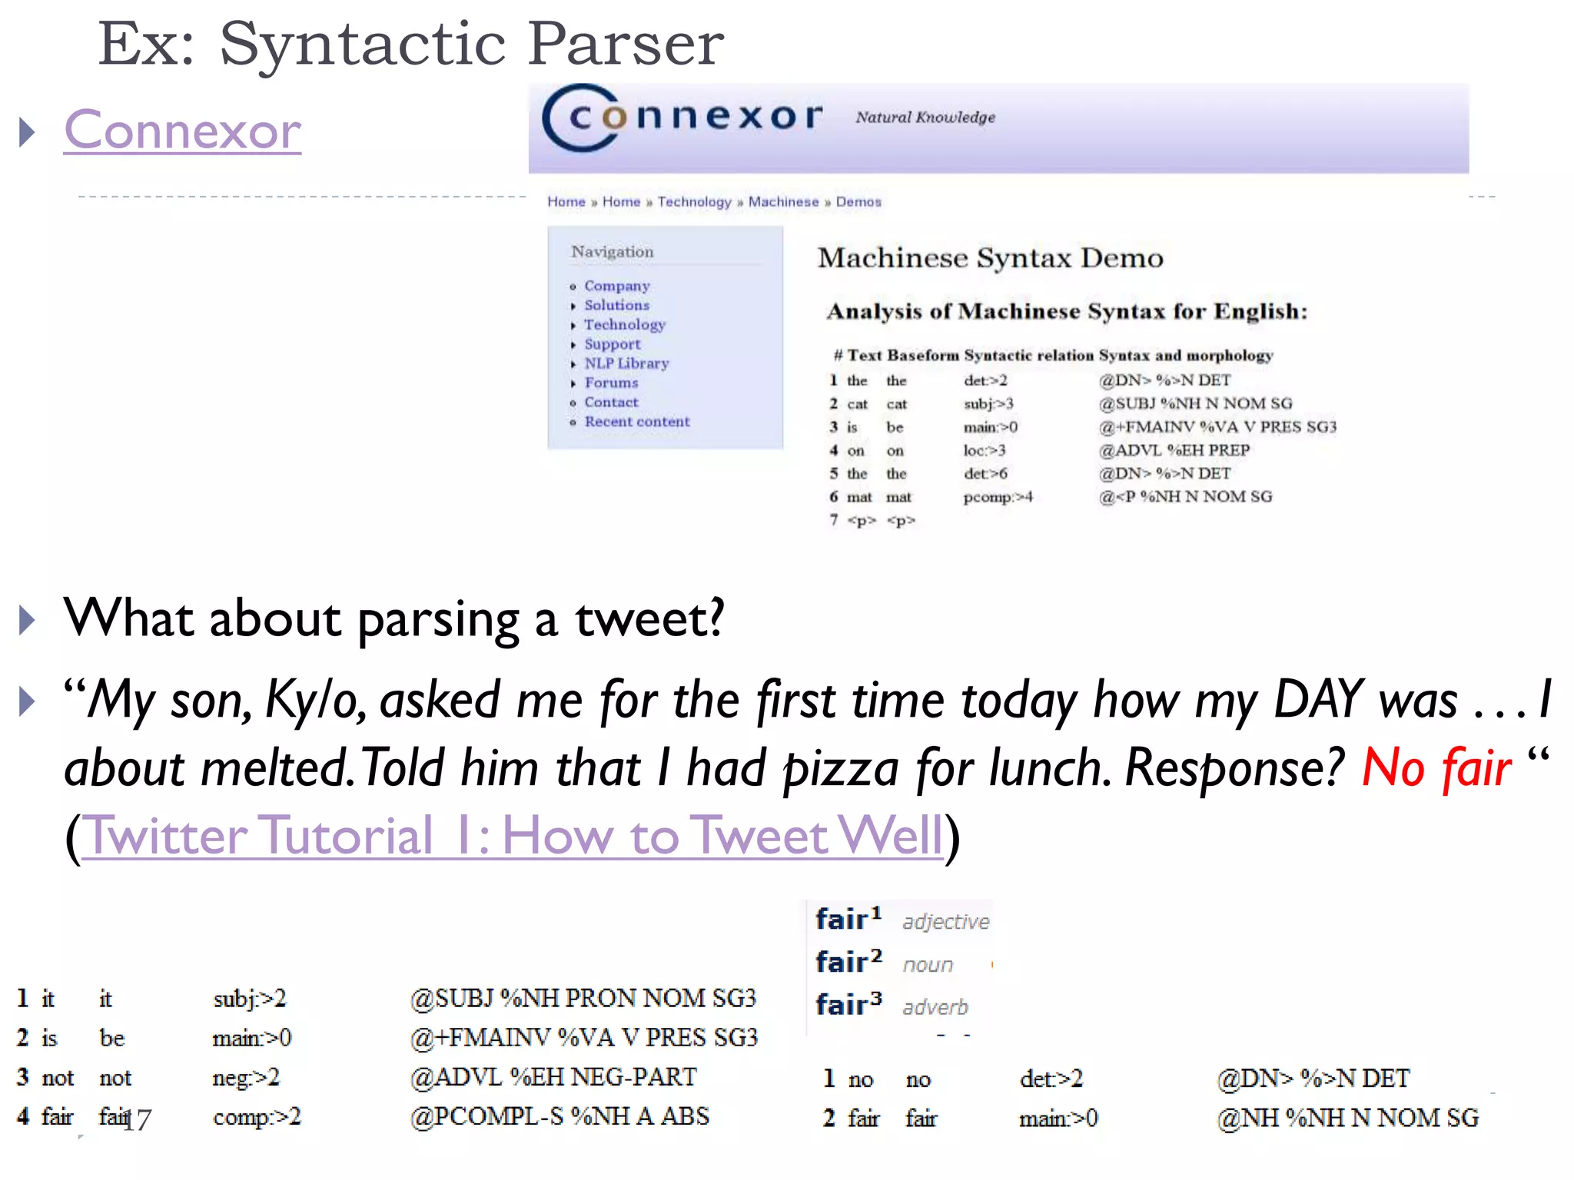Viewport: 1574px width, 1180px height.
Task: Click the Navigation panel heading
Action: (x=612, y=252)
